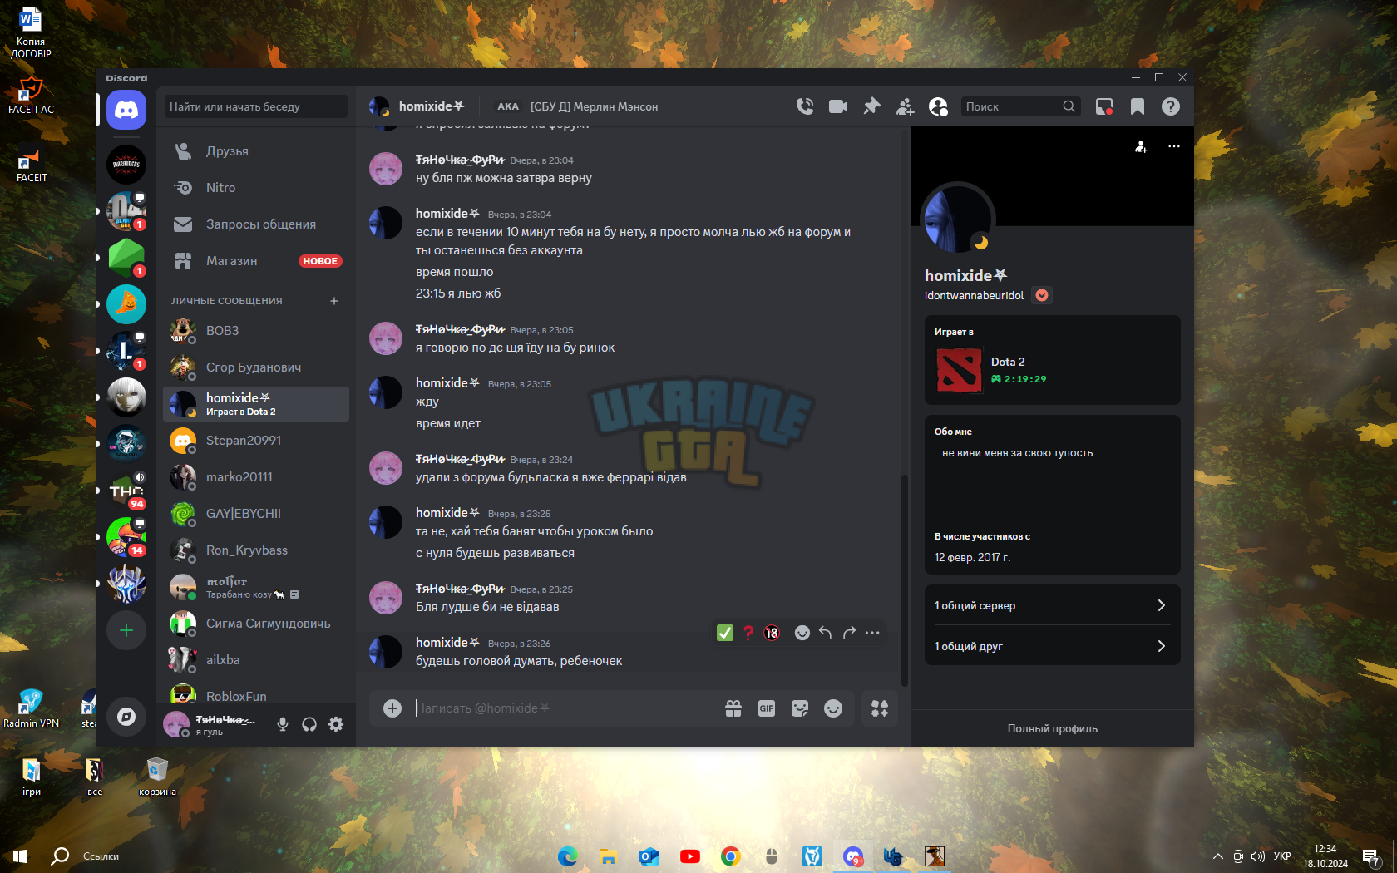The width and height of the screenshot is (1397, 873).
Task: Open Google Chrome from the taskbar
Action: point(731,856)
